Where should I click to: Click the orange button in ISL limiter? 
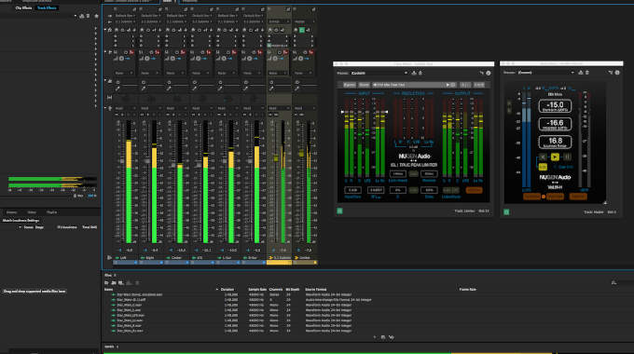click(474, 190)
